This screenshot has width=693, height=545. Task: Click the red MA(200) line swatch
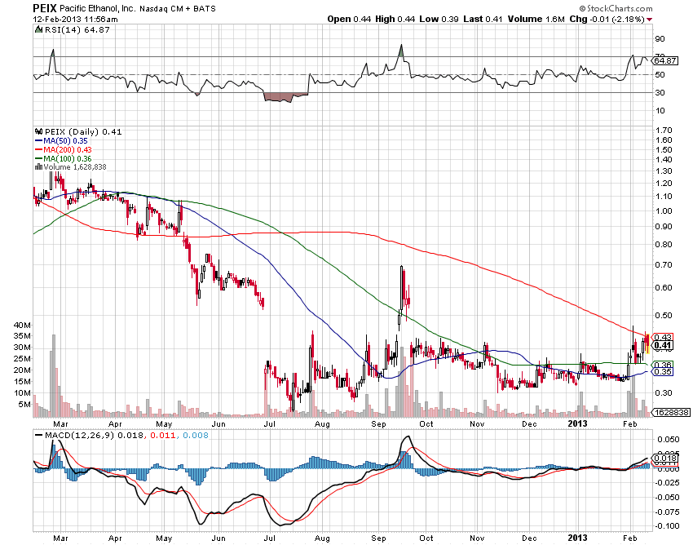(x=37, y=149)
